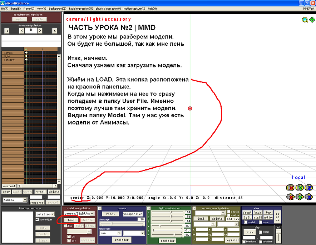Open the follow bone 'non' dropdown
316x245 pixels.
[x=110, y=233]
